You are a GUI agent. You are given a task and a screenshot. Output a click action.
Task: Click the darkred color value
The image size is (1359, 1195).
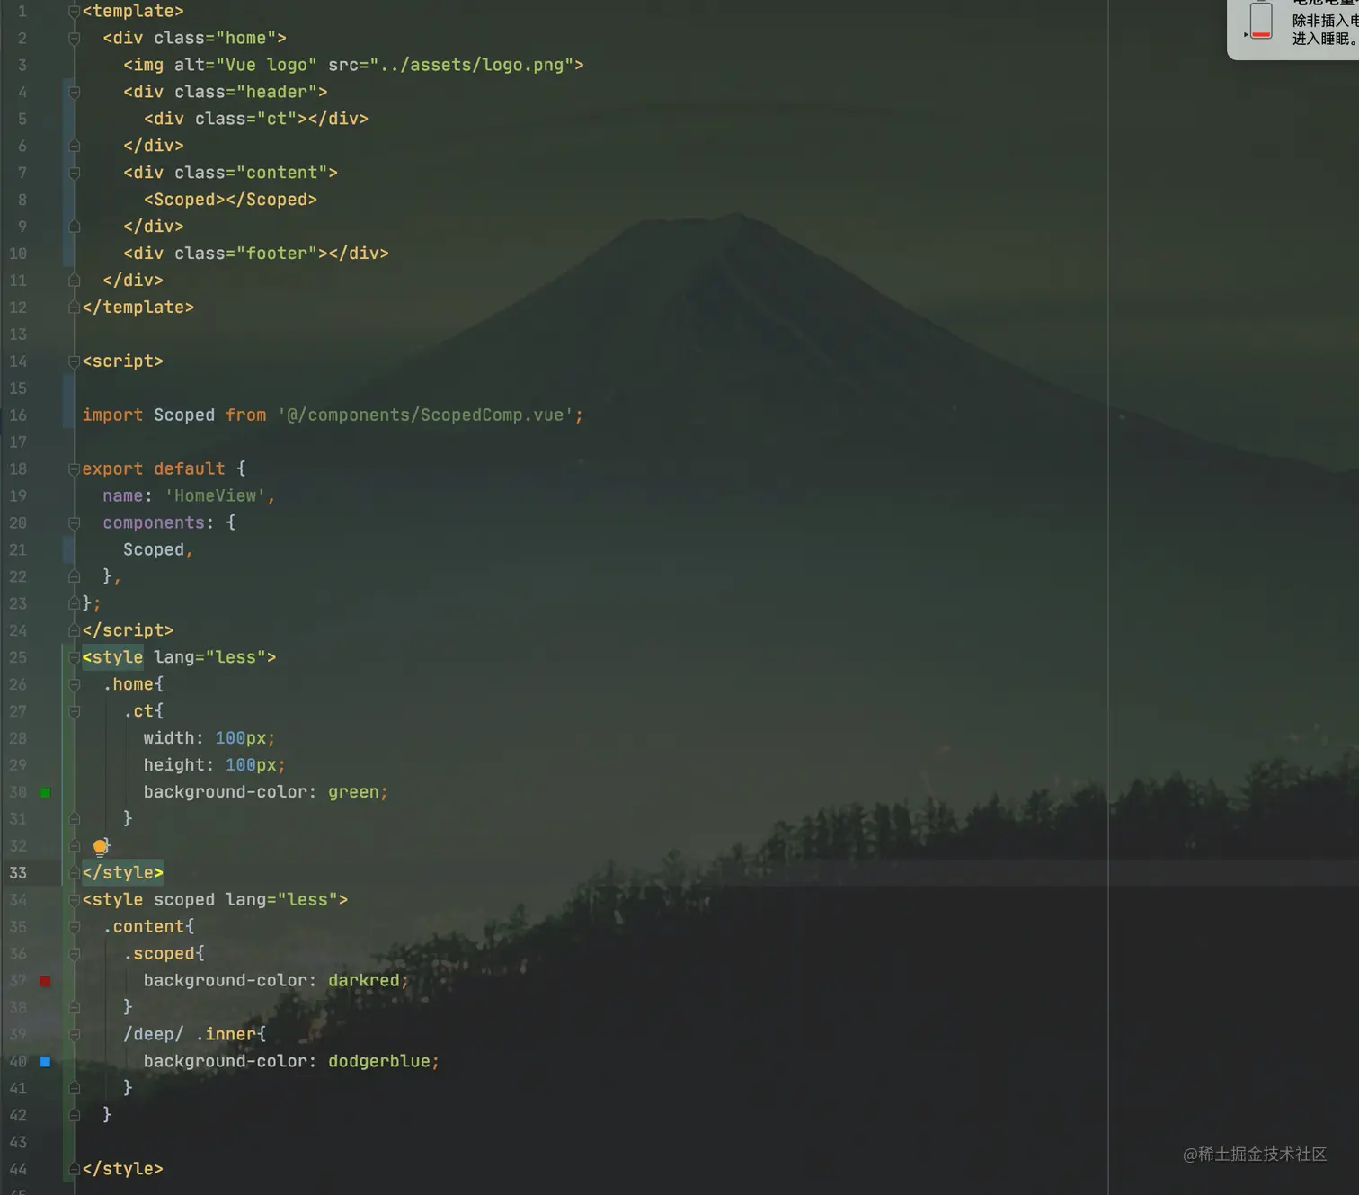tap(364, 981)
